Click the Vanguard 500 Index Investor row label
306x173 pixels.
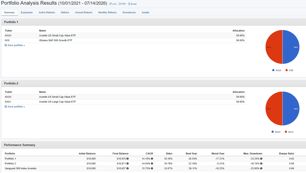[x=21, y=168]
